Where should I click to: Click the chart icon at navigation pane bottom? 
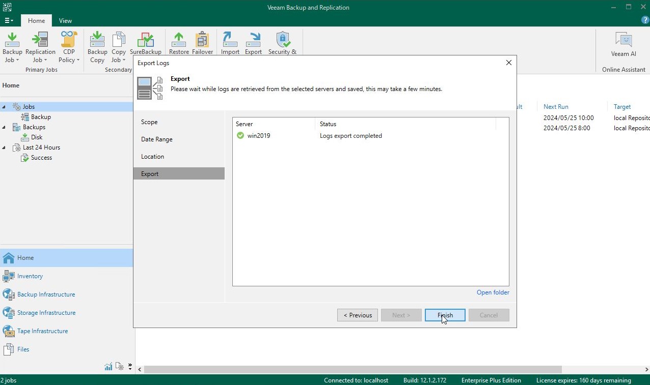pos(109,366)
